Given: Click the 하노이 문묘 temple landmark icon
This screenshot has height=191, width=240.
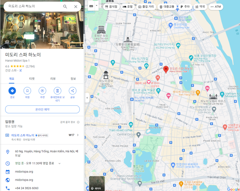Looking at the screenshot, I should coord(106,75).
